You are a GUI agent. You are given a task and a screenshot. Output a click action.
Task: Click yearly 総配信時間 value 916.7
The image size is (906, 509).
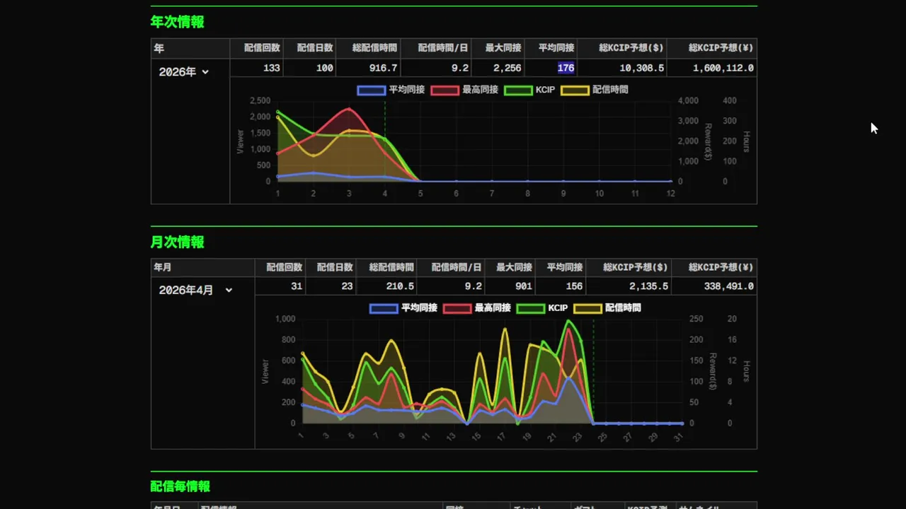383,68
